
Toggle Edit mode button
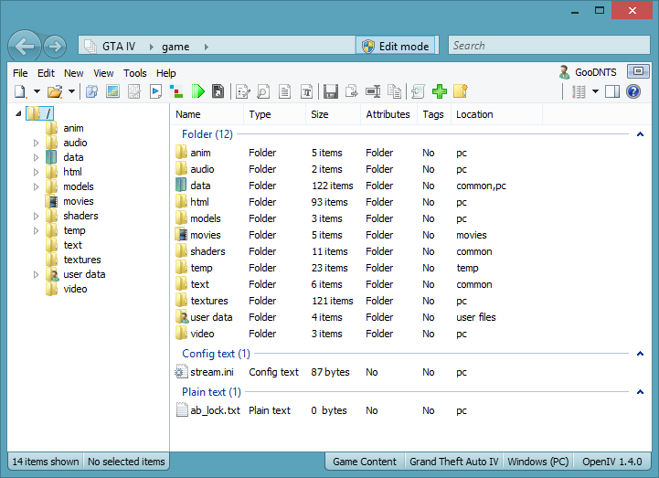pos(396,46)
